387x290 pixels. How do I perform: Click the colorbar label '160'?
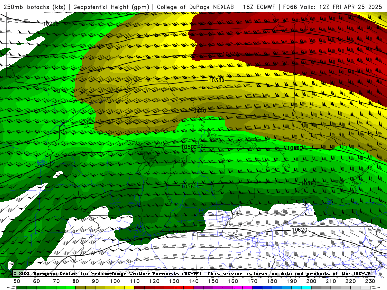pos(233,281)
